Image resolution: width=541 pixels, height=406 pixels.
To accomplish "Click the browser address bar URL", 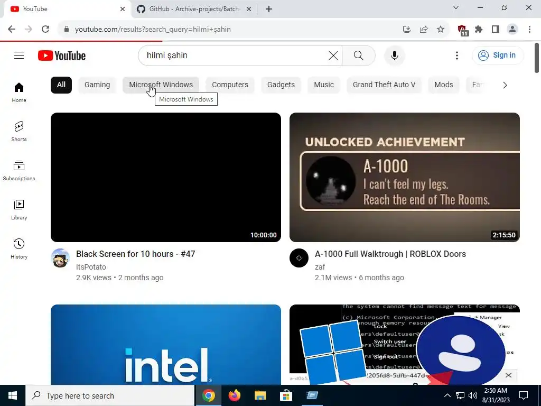I will point(153,30).
